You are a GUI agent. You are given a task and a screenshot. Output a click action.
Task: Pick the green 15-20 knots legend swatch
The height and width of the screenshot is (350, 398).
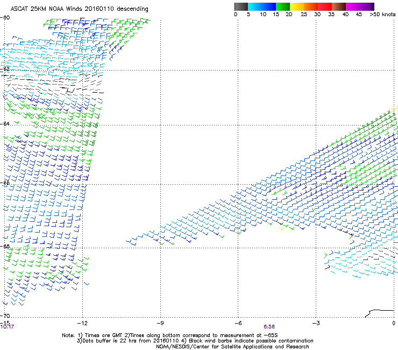(283, 6)
